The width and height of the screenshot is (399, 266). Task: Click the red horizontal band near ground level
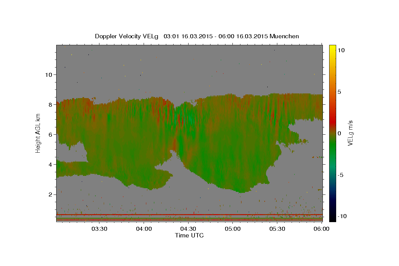pos(189,214)
